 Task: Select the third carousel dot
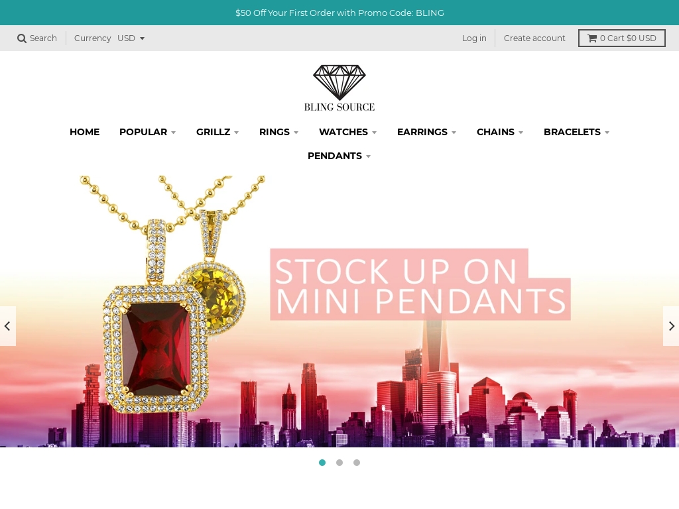click(356, 463)
